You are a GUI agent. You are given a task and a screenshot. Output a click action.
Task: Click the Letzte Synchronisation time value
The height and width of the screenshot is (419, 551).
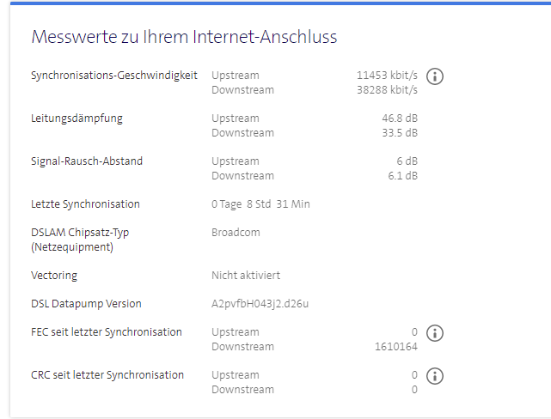260,204
